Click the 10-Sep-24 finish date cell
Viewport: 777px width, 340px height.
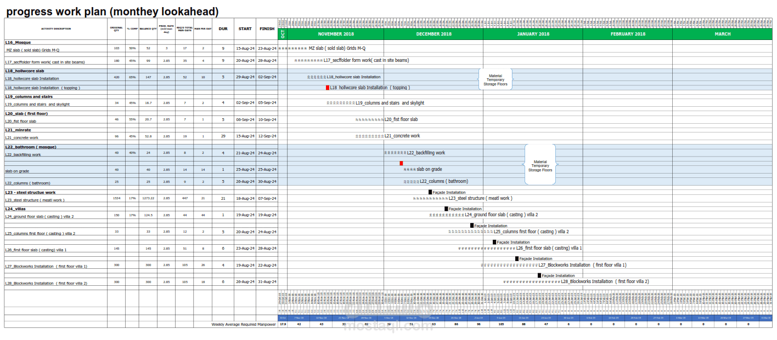click(x=267, y=119)
